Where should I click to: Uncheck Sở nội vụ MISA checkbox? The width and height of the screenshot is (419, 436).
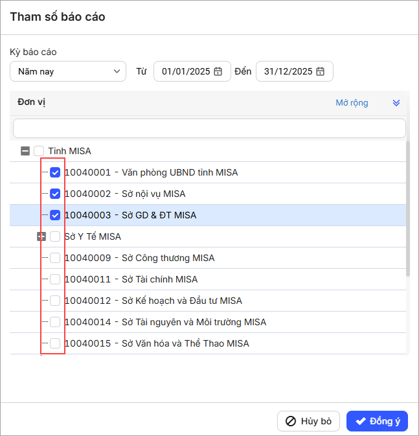pyautogui.click(x=55, y=194)
